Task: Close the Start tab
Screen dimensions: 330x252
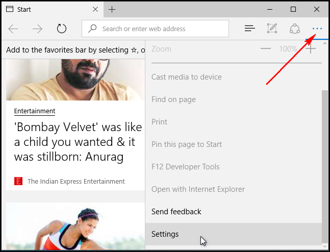Action: click(95, 9)
